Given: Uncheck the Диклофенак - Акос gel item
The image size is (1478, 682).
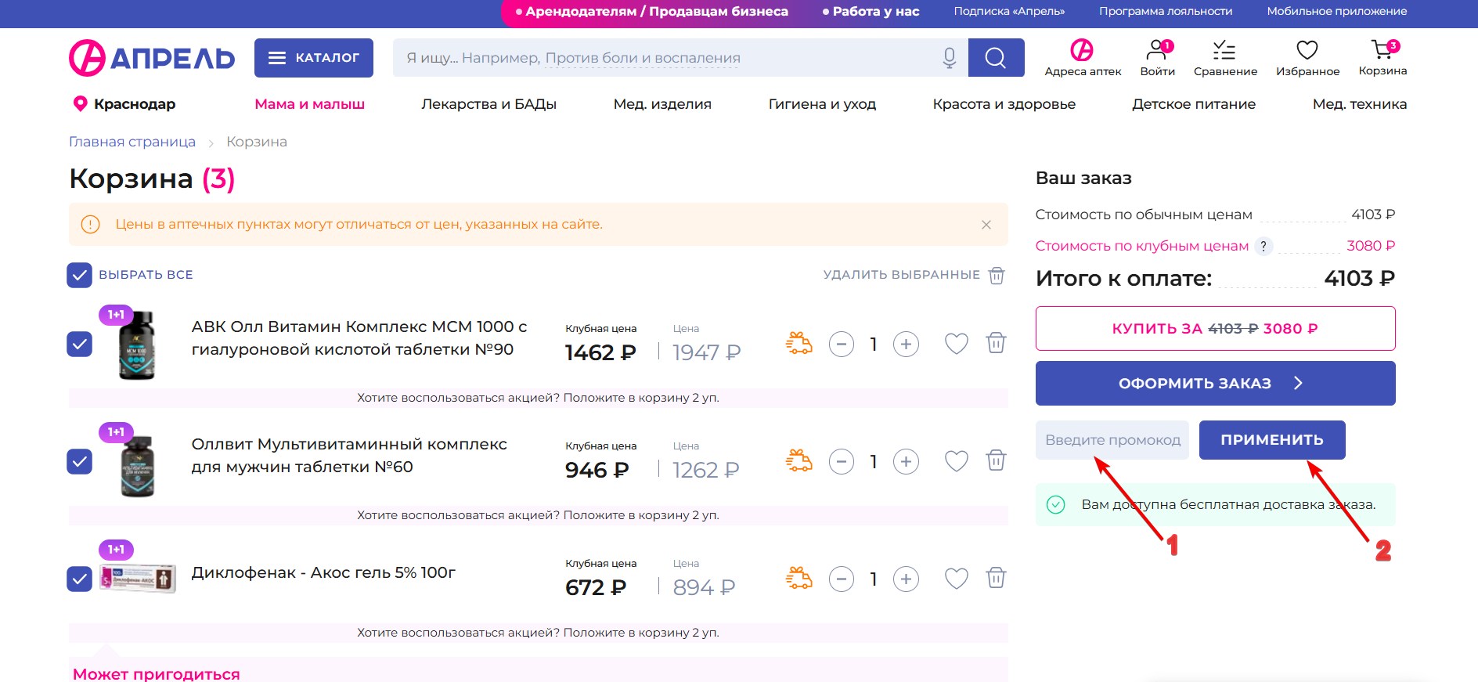Looking at the screenshot, I should point(80,579).
